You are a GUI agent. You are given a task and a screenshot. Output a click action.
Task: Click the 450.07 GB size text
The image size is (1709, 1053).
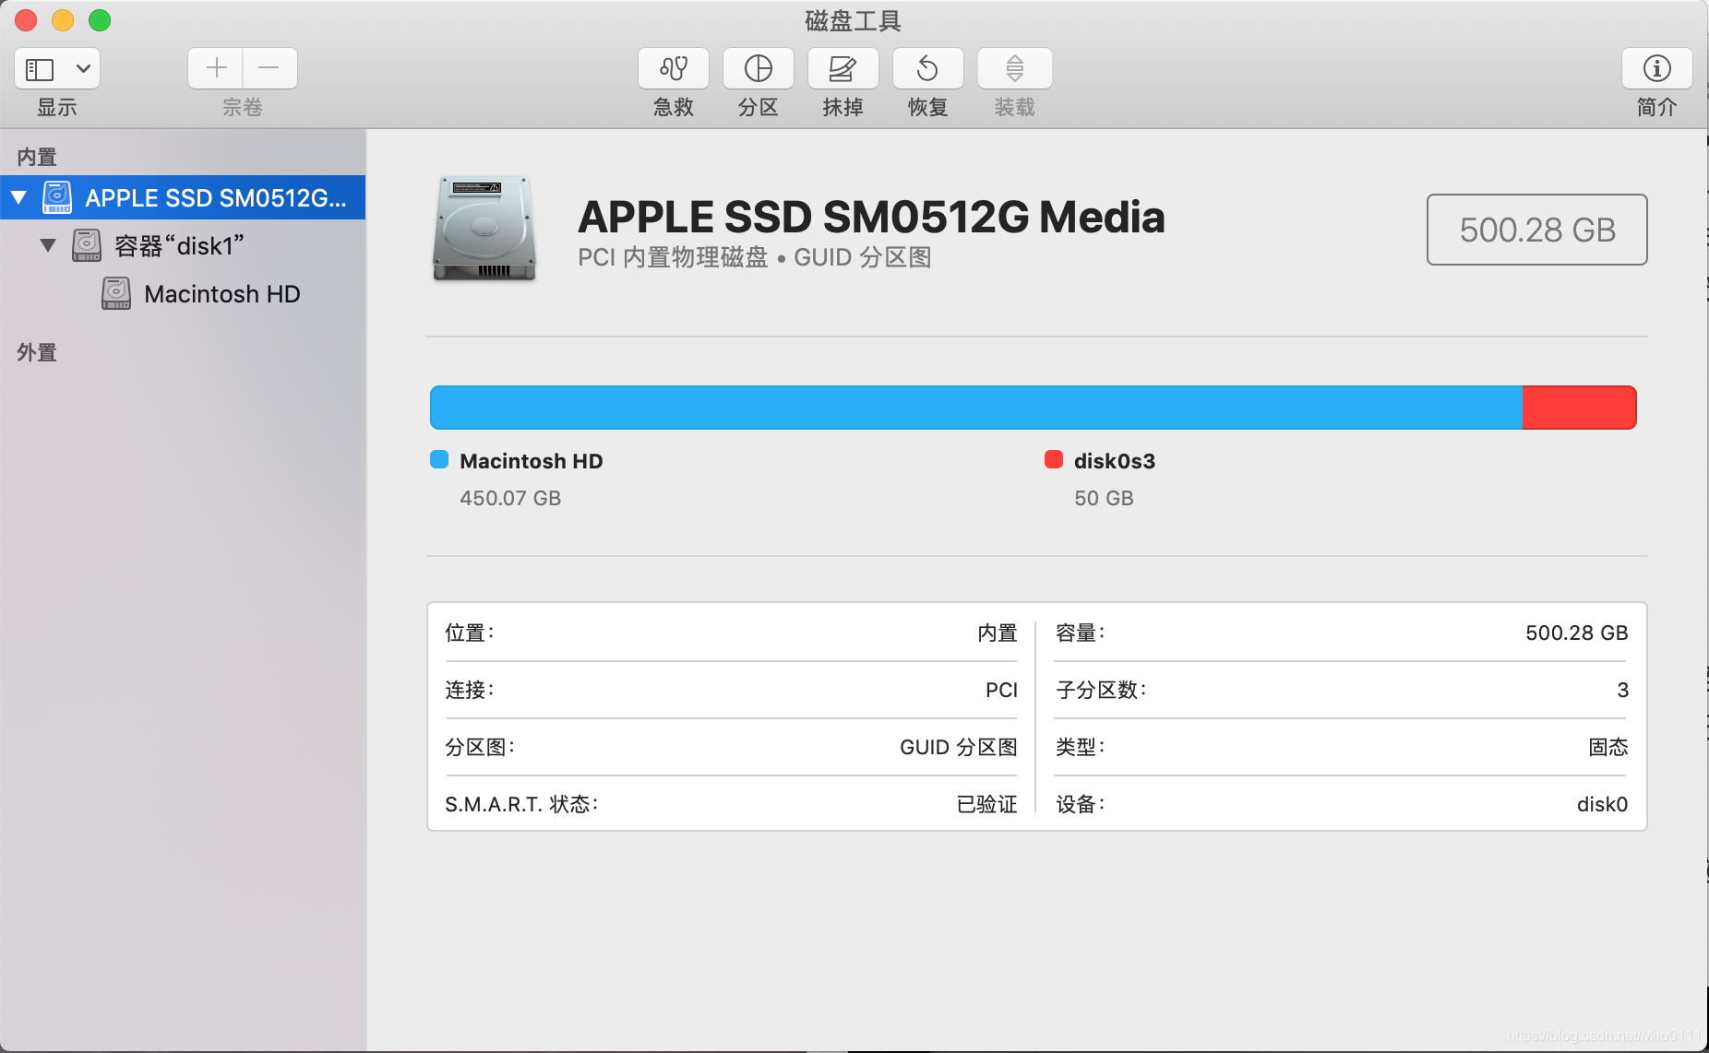tap(510, 498)
